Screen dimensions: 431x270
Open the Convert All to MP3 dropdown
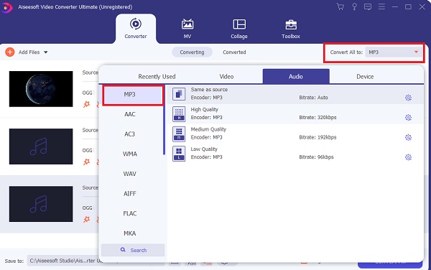(394, 52)
